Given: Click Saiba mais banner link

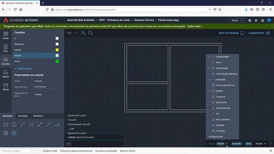Looking at the screenshot, I should point(195,27).
